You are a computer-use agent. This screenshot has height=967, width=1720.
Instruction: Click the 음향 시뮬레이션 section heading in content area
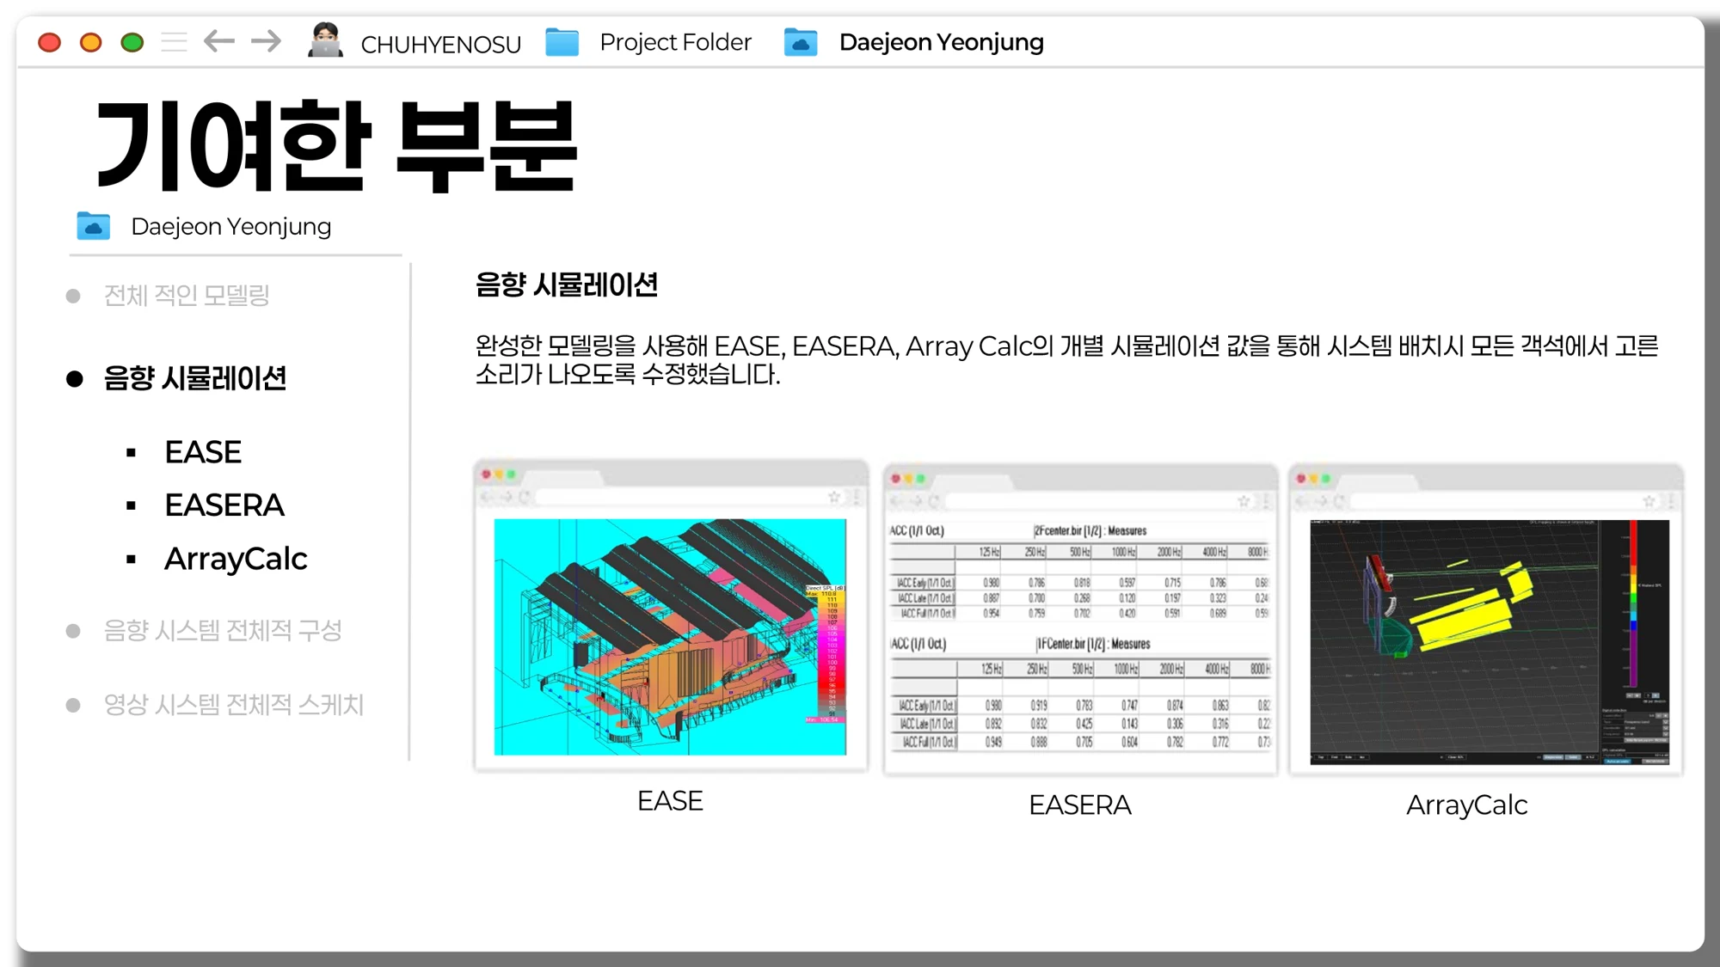567,285
